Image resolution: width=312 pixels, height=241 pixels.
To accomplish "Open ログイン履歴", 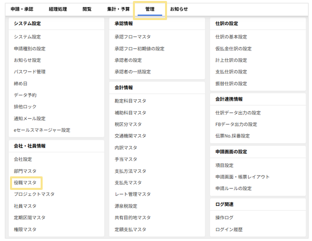I will coord(229,229).
